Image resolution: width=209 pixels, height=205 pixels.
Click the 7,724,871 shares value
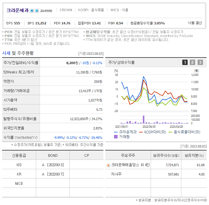point(172,165)
